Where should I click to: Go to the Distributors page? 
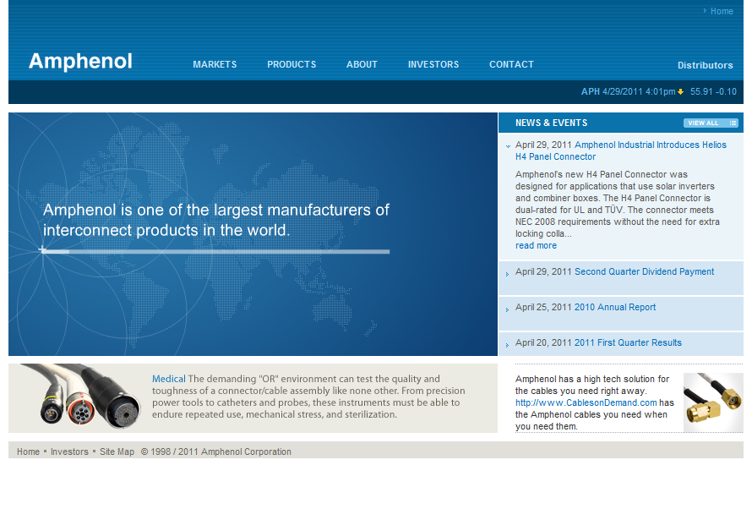705,65
